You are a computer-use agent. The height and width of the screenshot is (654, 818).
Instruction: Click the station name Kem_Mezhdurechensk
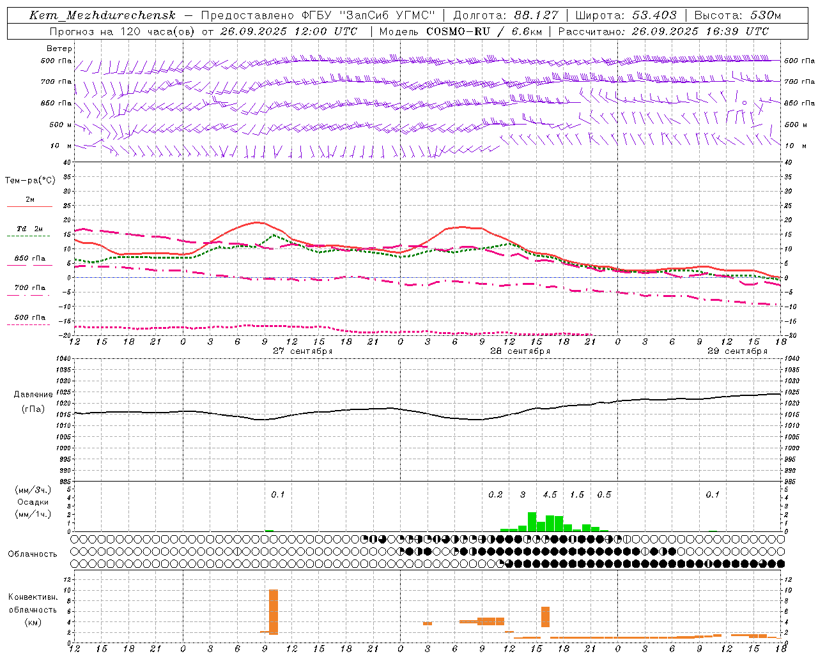(102, 15)
